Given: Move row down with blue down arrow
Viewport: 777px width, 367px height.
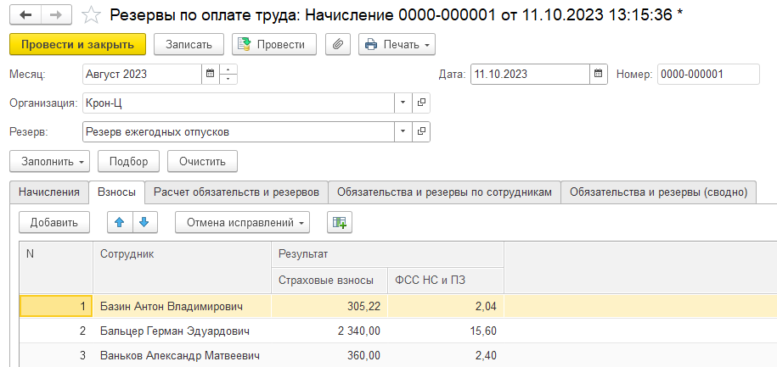Looking at the screenshot, I should 144,222.
